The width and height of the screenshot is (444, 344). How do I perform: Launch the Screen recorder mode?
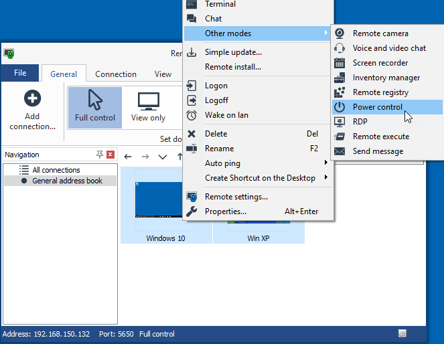(x=380, y=63)
